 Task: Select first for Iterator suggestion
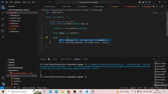(86, 40)
